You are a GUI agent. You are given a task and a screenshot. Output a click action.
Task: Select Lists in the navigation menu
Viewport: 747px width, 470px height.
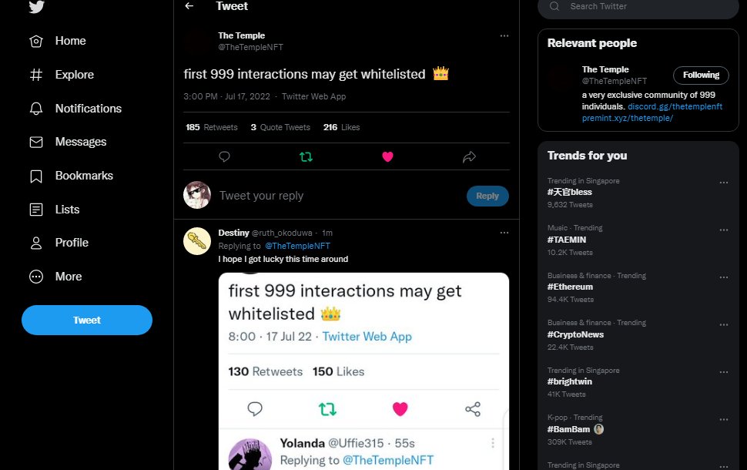pyautogui.click(x=55, y=210)
